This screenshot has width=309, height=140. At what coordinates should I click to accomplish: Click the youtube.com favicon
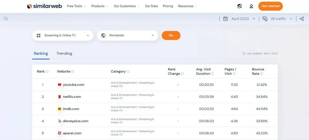(59, 85)
